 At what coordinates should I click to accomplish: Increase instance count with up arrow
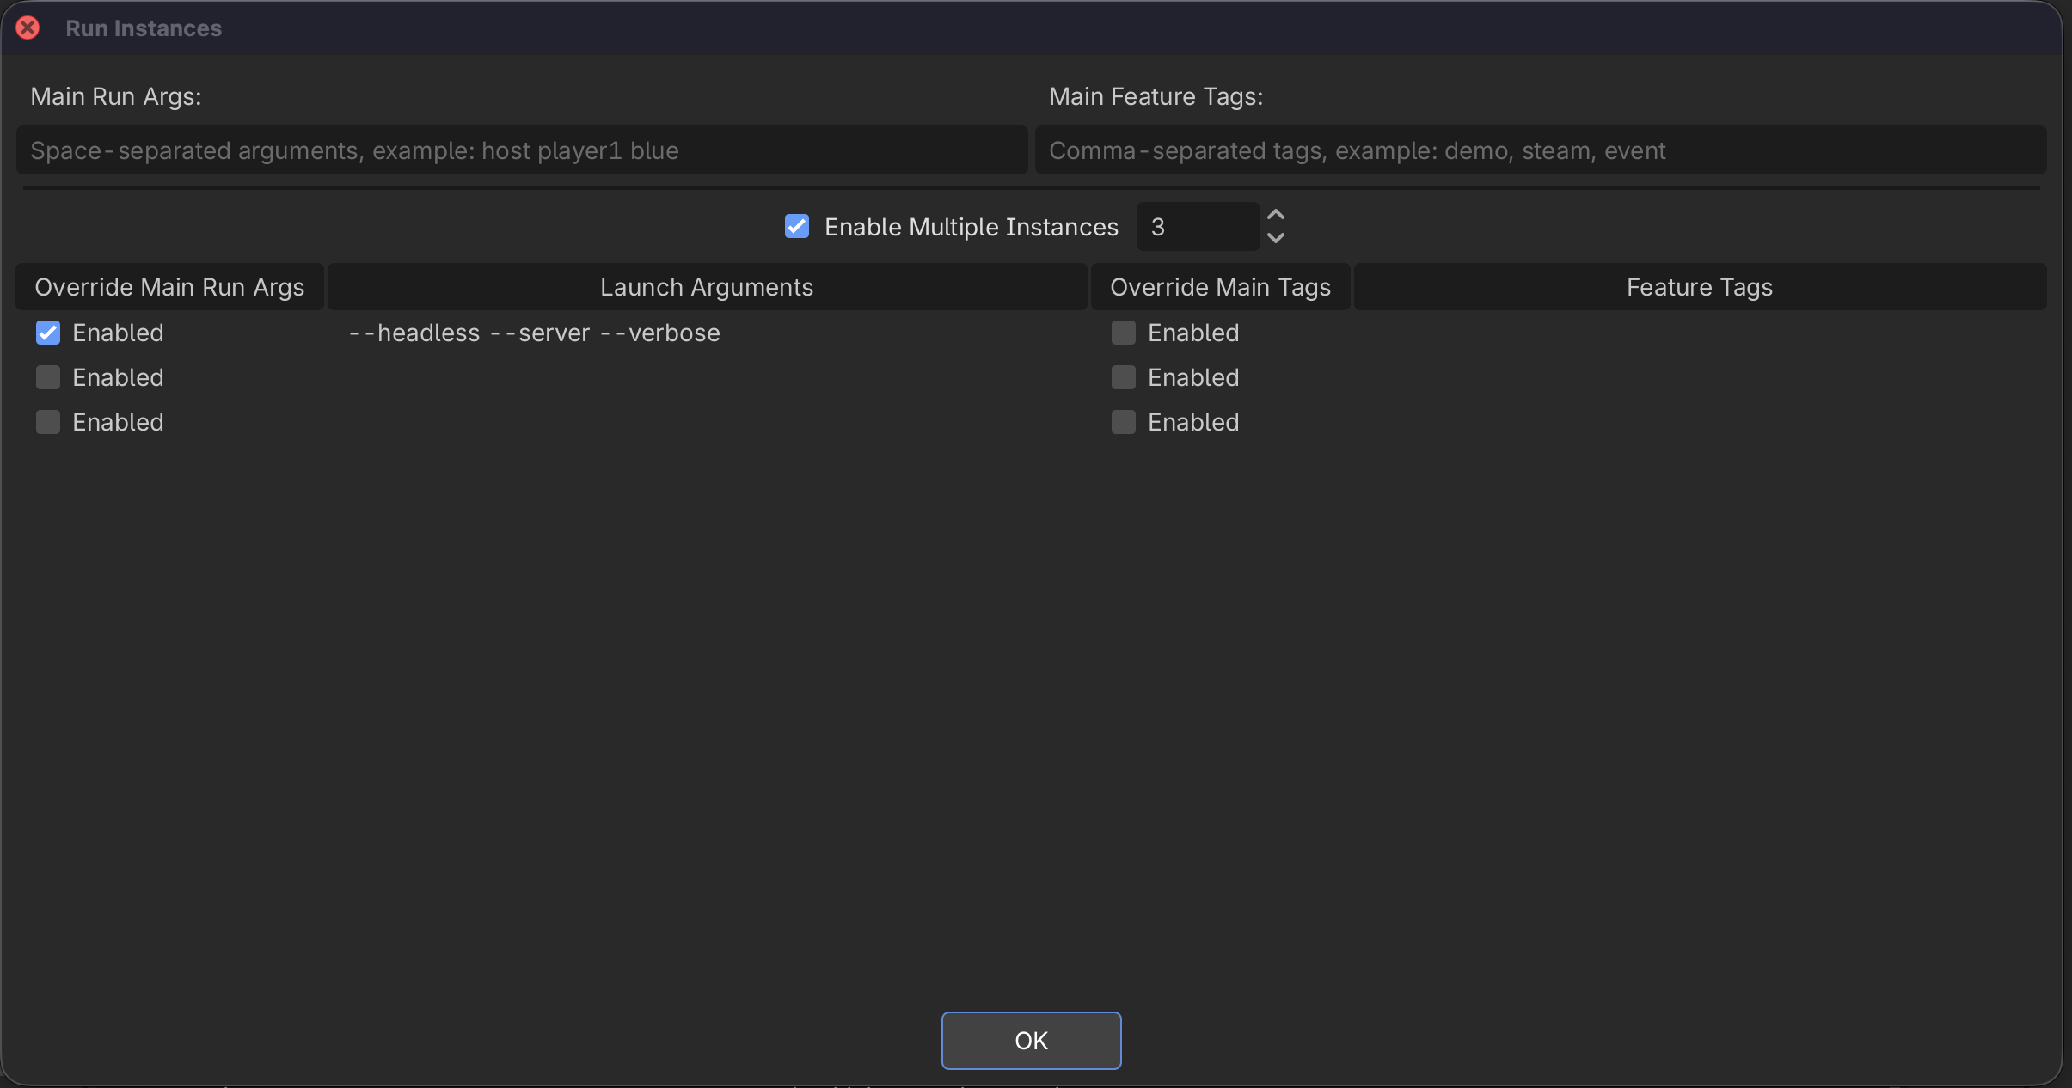point(1276,213)
